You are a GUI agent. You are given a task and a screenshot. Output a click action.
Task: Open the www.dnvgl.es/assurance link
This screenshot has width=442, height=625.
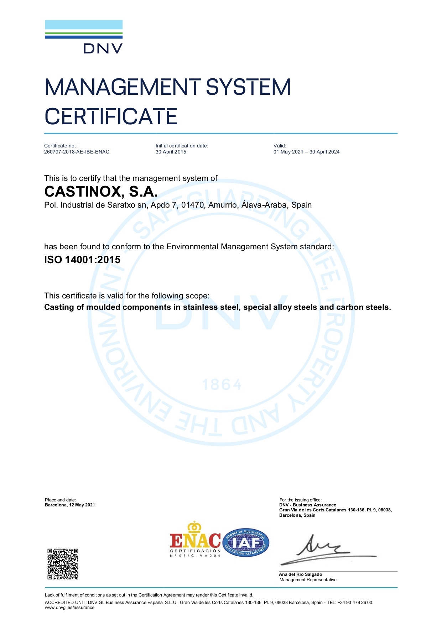(x=69, y=608)
